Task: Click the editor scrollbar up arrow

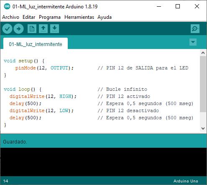Action: [x=203, y=53]
